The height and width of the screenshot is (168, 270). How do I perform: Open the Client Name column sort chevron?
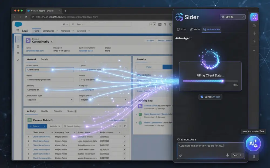click(x=52, y=132)
